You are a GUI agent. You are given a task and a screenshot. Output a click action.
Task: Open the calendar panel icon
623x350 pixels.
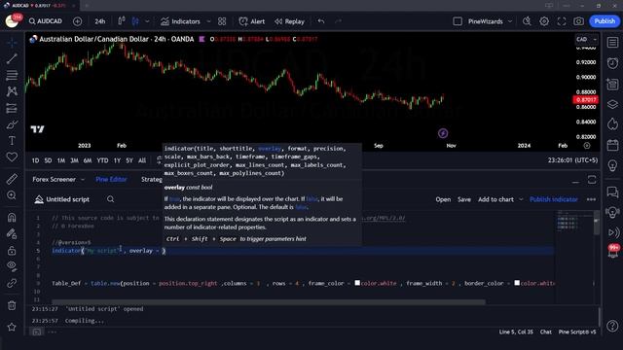(612, 145)
